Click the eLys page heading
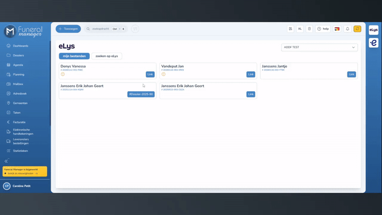The image size is (382, 215). click(67, 46)
